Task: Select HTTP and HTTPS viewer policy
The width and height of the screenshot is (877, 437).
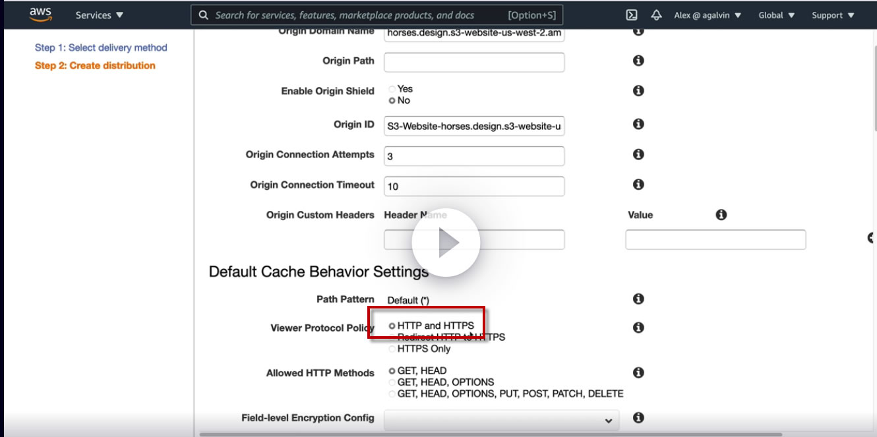Action: tap(392, 326)
